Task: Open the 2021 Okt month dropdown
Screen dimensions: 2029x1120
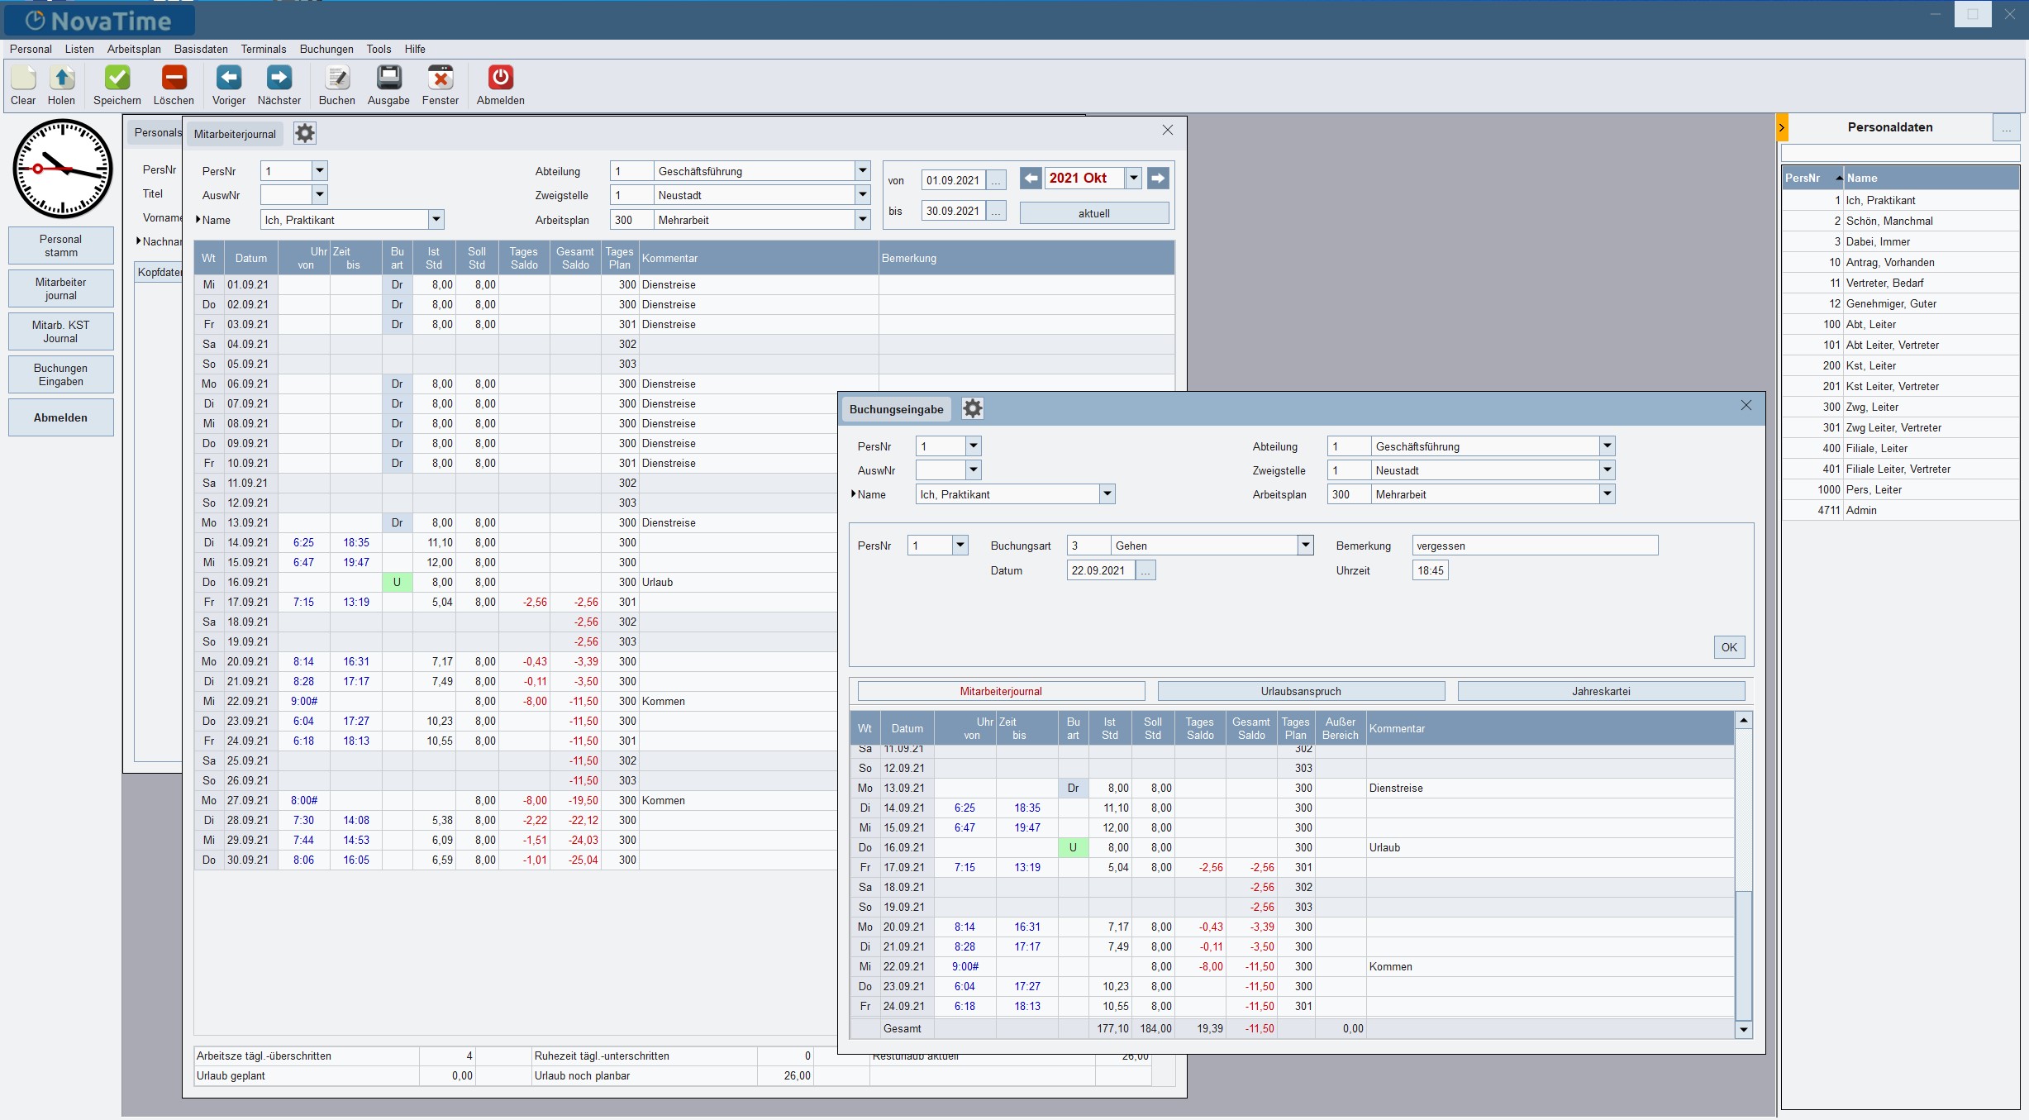Action: click(x=1134, y=178)
